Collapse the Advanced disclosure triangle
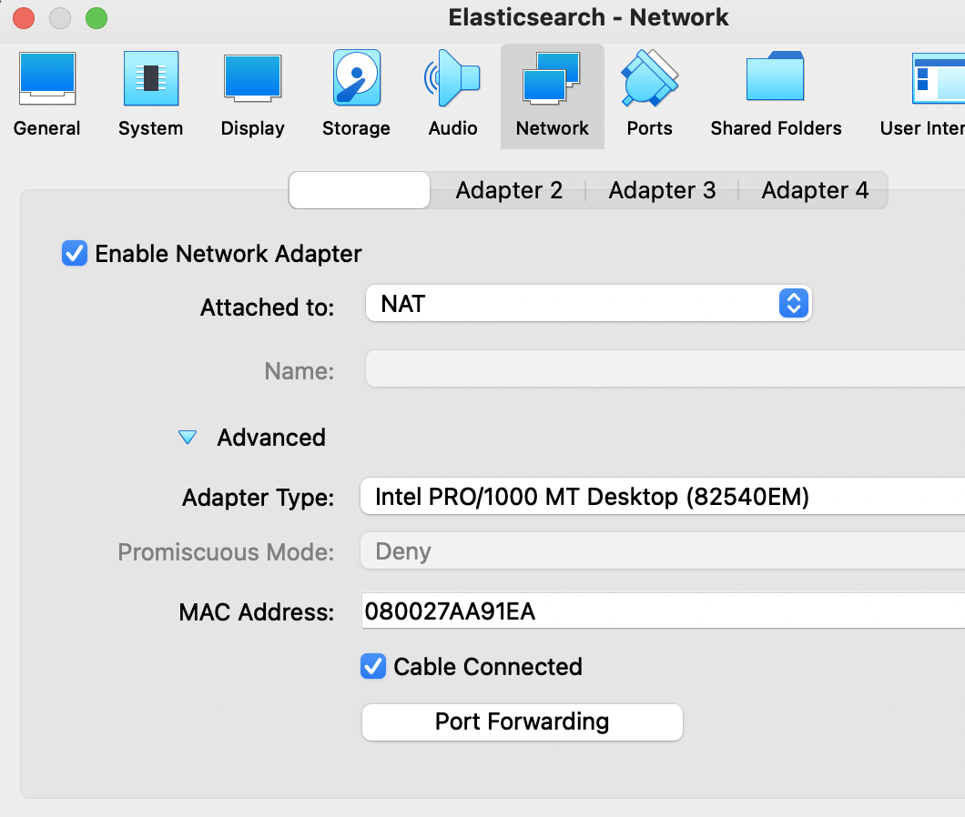 (x=188, y=437)
